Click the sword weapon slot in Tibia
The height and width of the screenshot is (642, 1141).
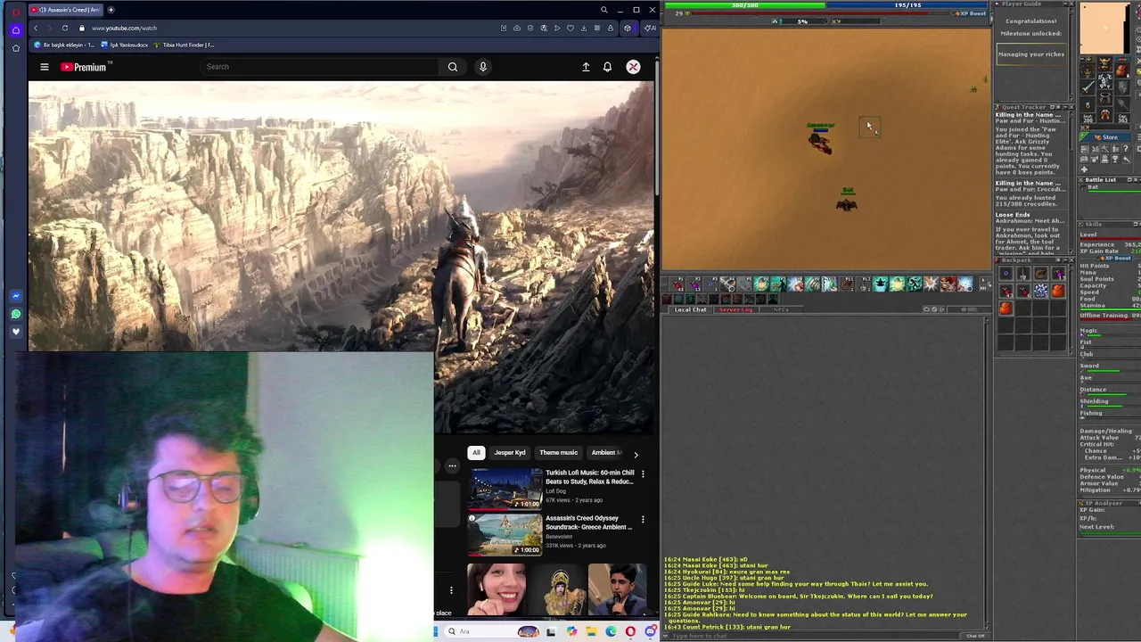tap(1088, 87)
